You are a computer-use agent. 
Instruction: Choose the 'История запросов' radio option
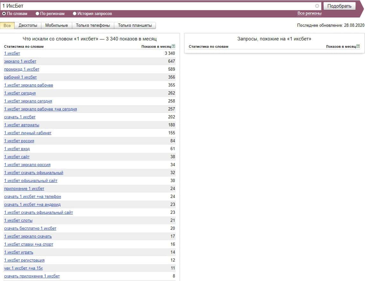click(x=75, y=14)
